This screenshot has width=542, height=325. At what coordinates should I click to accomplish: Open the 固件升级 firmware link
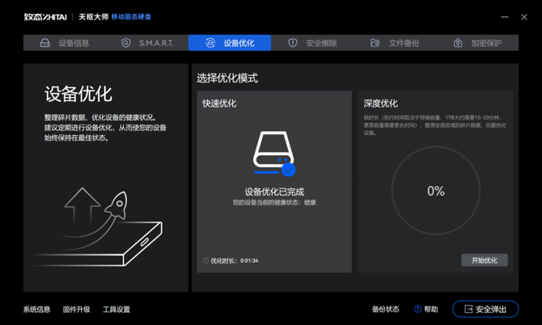[x=77, y=310]
